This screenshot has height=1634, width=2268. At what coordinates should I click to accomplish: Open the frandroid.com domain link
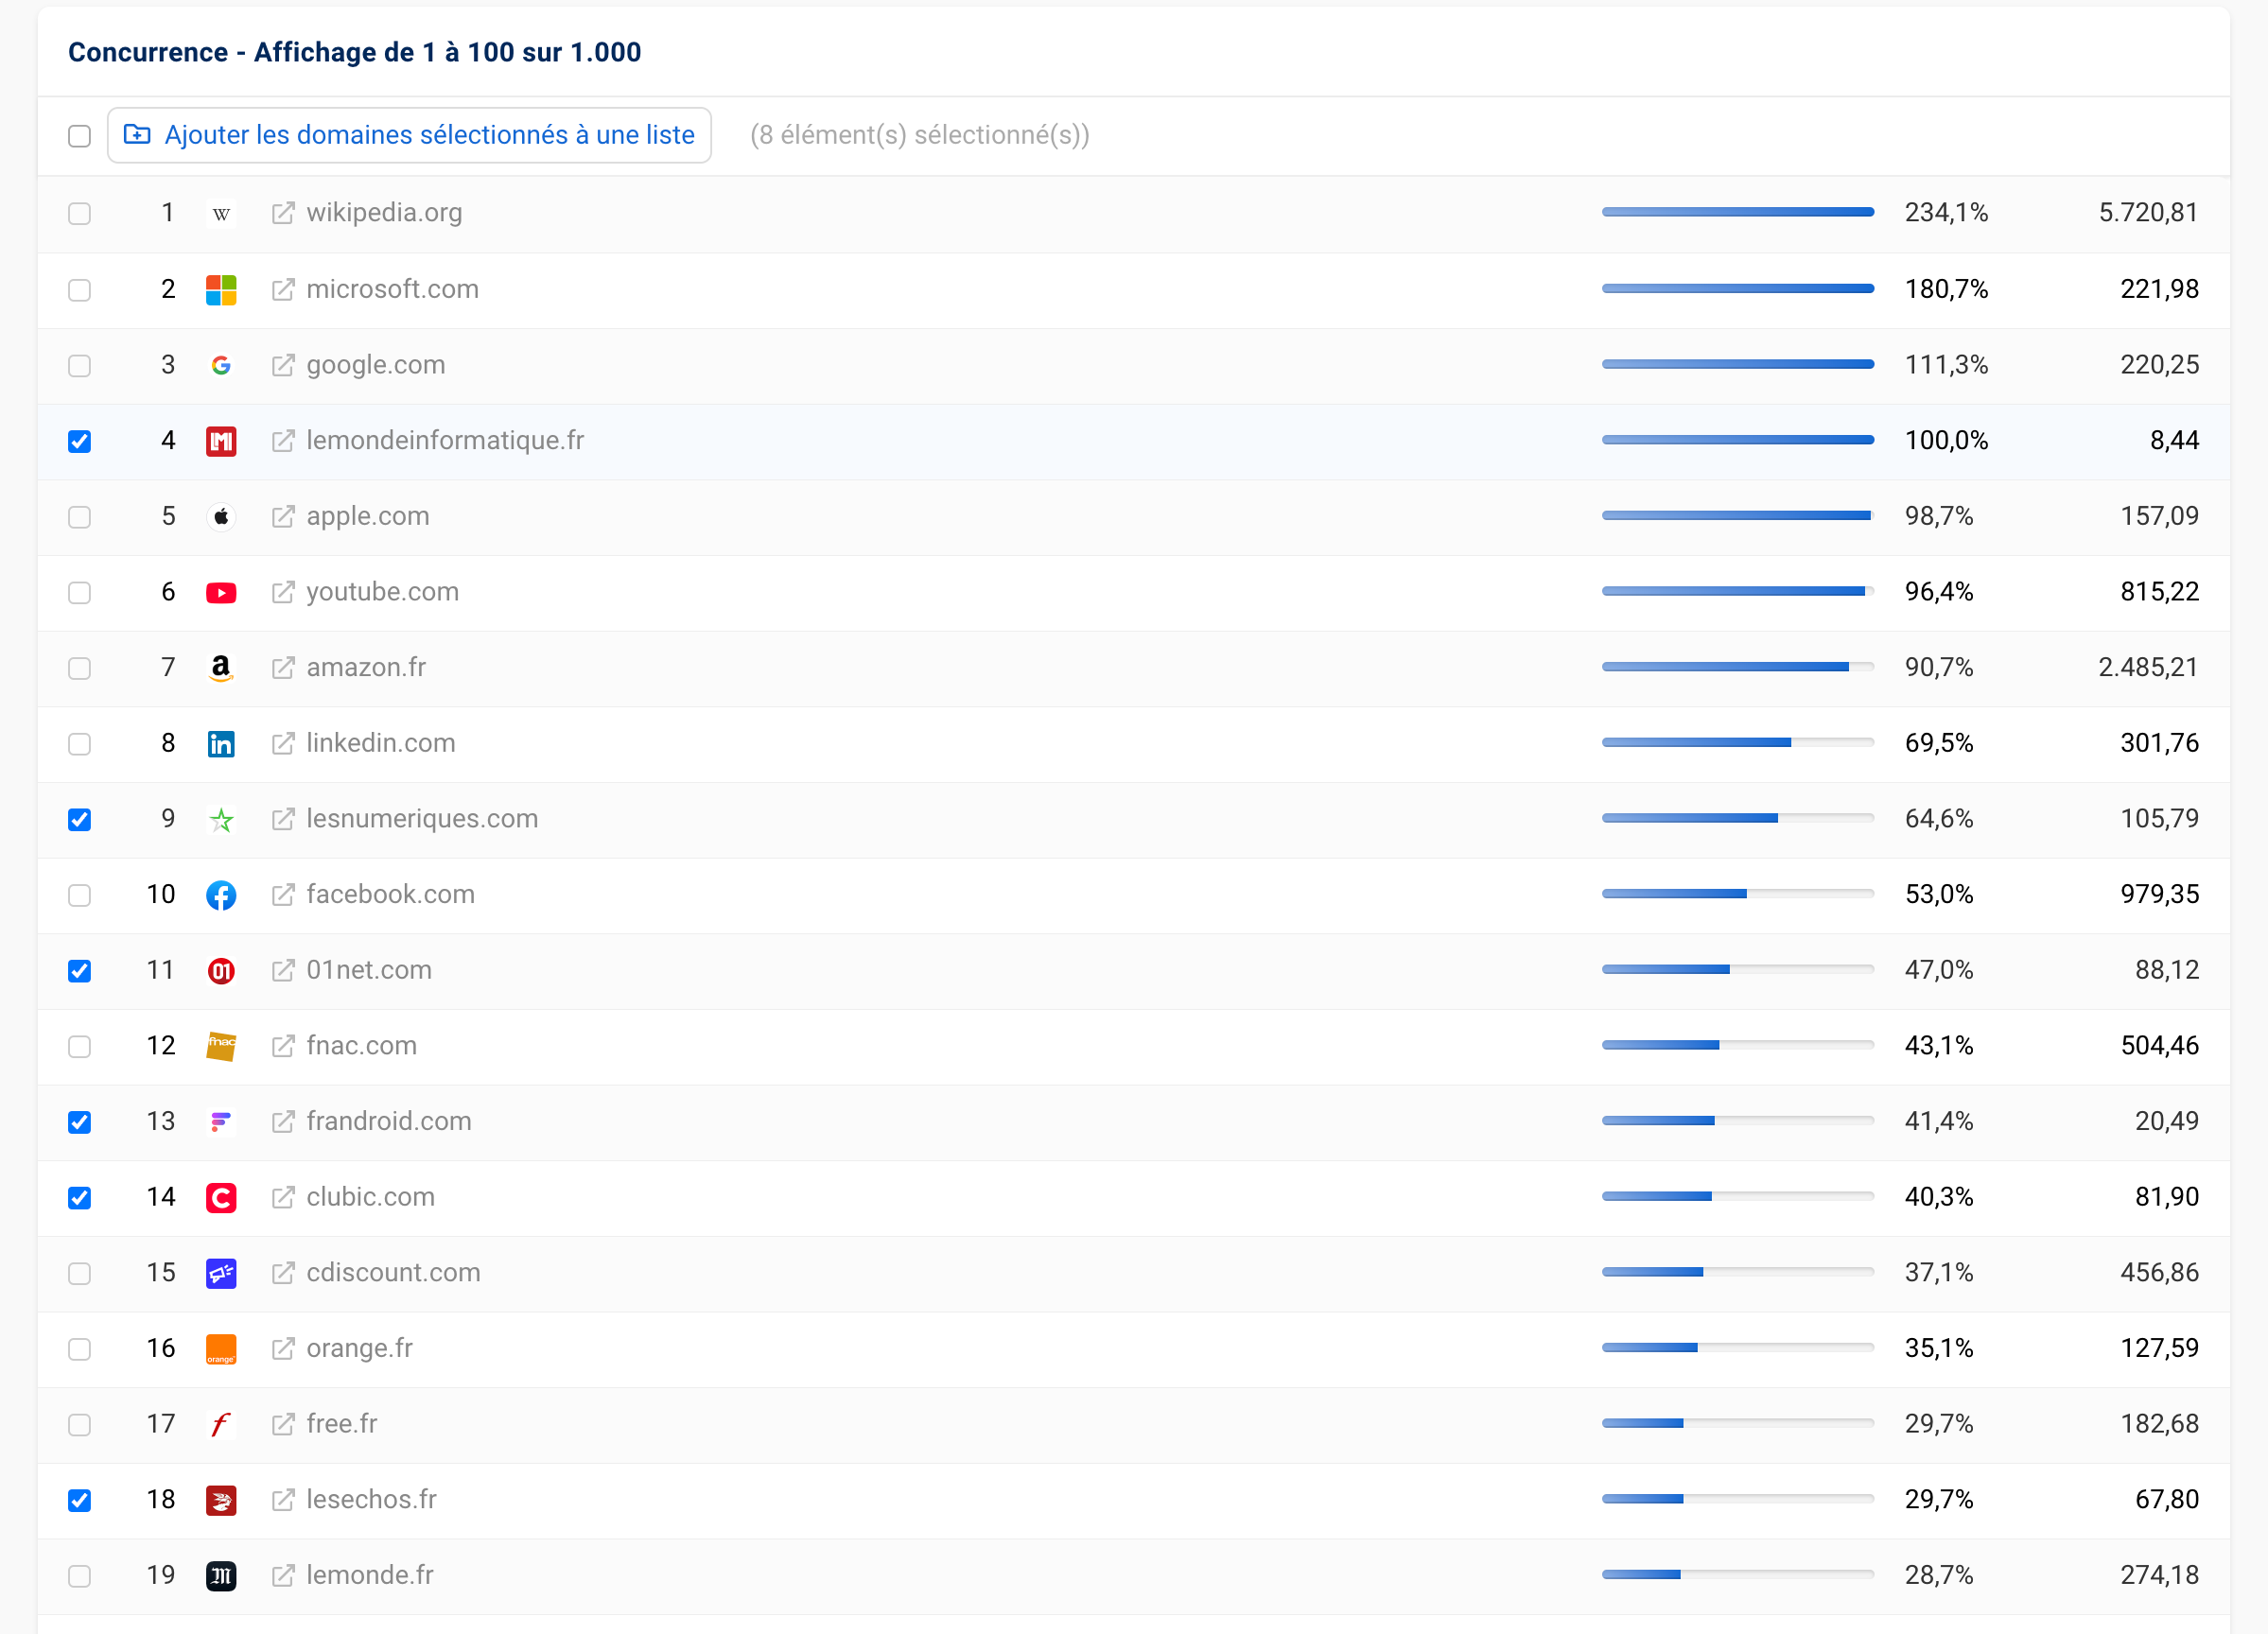point(389,1121)
